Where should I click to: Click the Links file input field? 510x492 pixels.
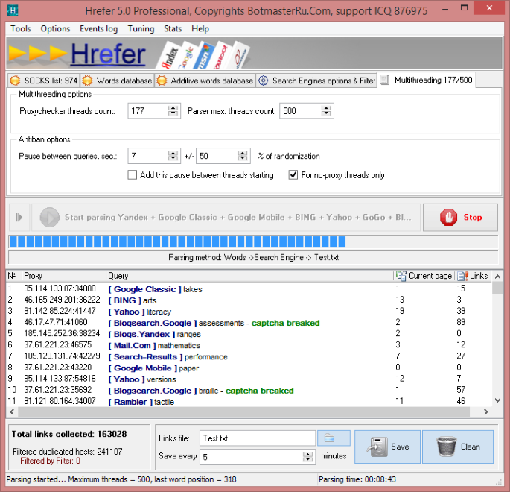click(258, 438)
